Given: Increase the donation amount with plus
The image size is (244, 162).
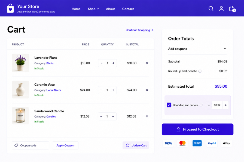Looking at the screenshot, I should 225,105.
